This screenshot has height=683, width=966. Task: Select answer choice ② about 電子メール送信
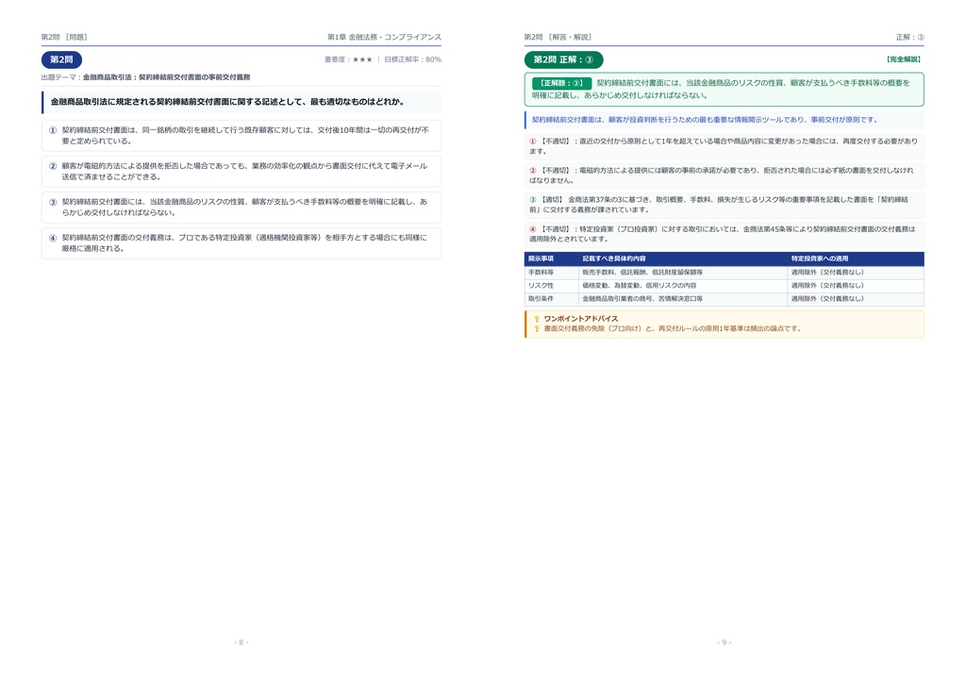pyautogui.click(x=241, y=171)
